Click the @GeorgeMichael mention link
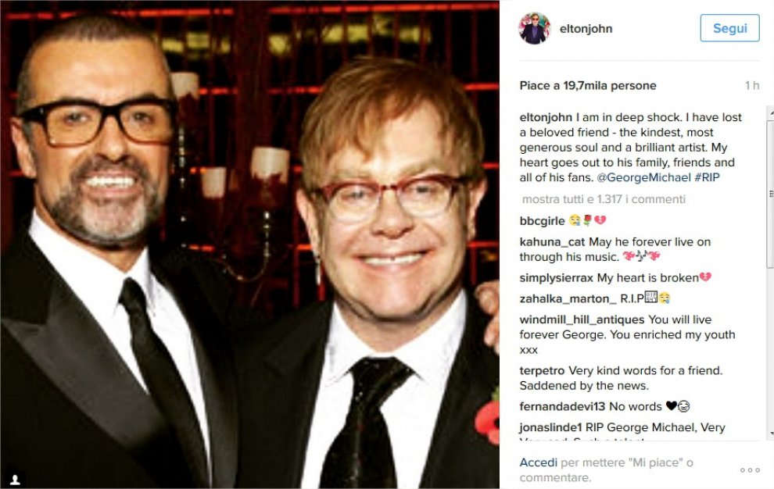 point(643,177)
